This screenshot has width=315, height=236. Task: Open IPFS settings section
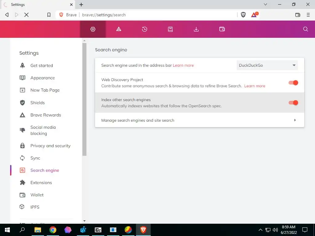35,207
